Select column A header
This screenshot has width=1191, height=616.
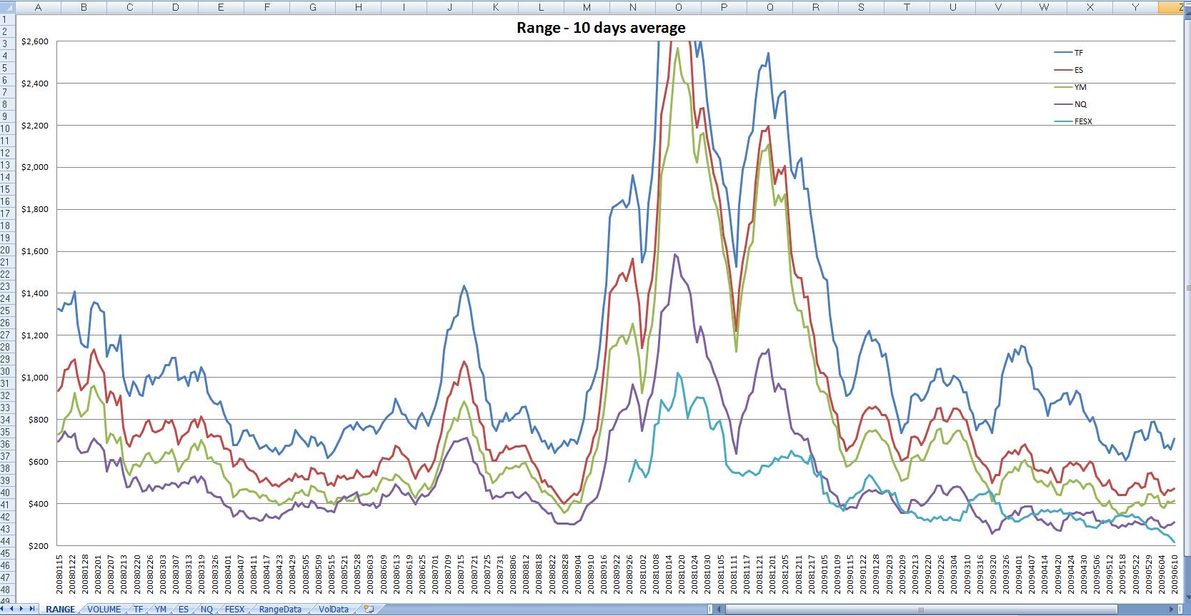(x=38, y=7)
